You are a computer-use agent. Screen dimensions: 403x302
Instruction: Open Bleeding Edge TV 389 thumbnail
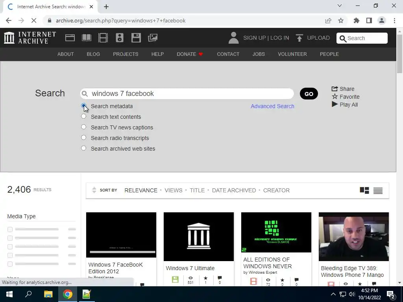click(x=354, y=236)
